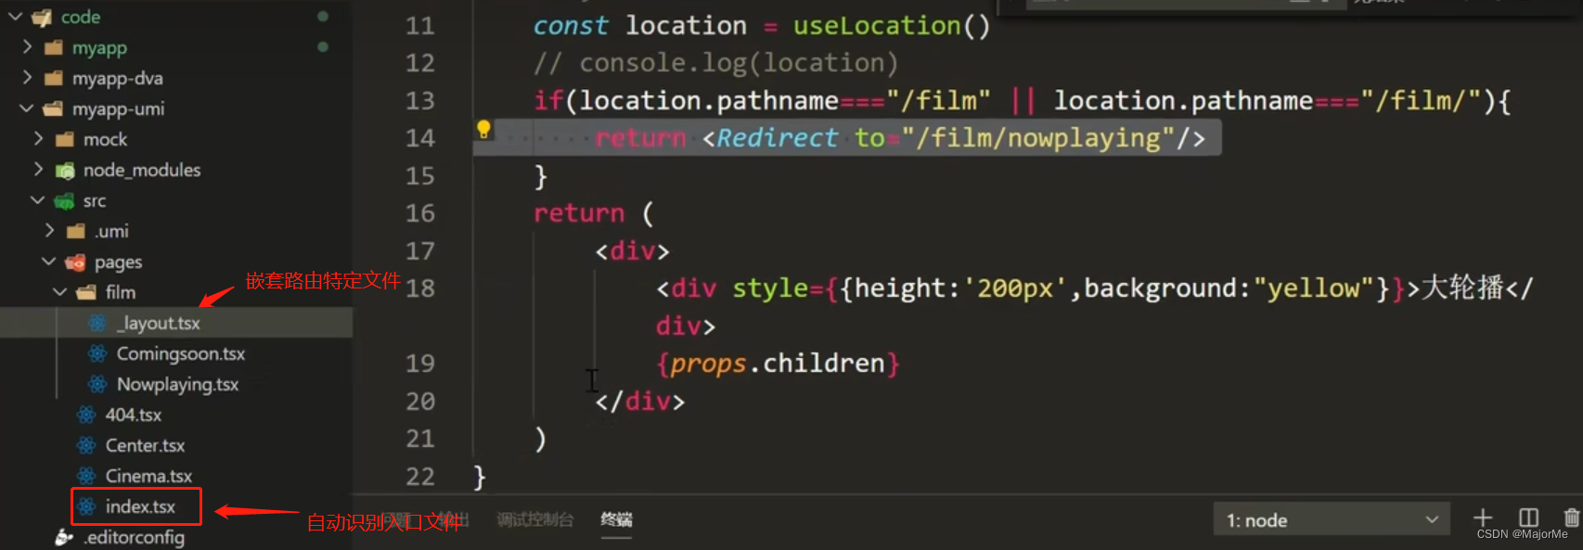1583x550 pixels.
Task: Open the lightbulb quick fix on line 14
Action: coord(483,129)
